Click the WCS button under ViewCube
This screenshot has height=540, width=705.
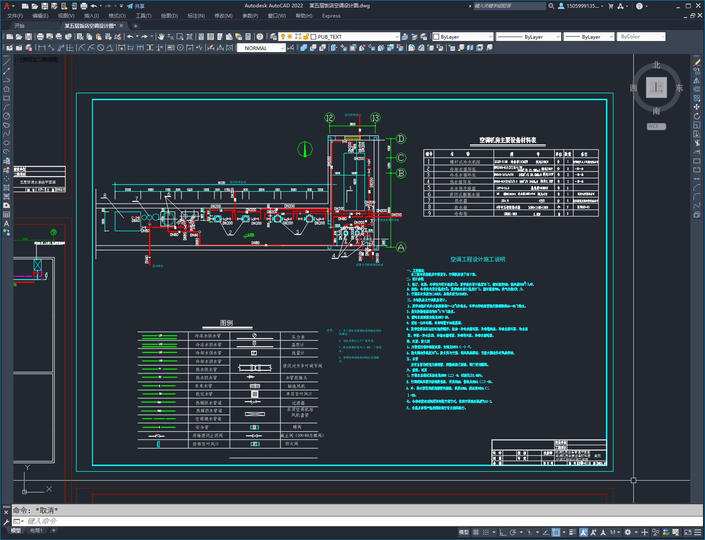[656, 126]
